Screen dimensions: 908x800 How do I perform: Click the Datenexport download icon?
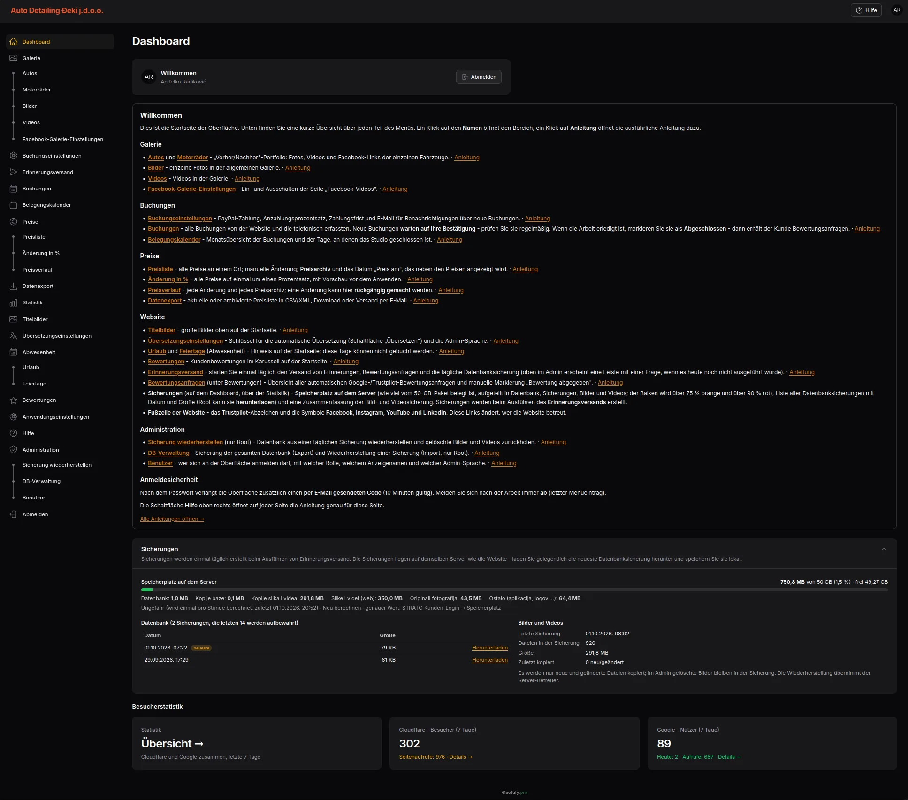[14, 286]
